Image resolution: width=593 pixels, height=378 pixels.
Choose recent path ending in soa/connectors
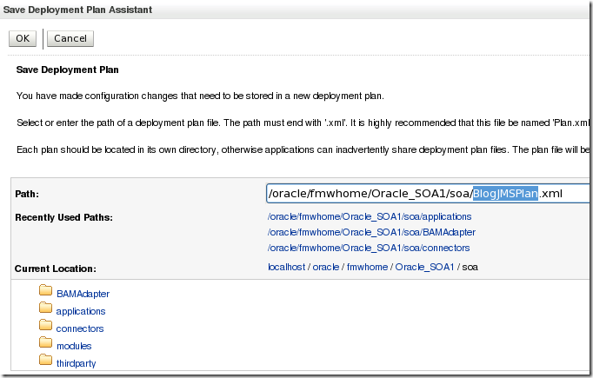pyautogui.click(x=369, y=249)
